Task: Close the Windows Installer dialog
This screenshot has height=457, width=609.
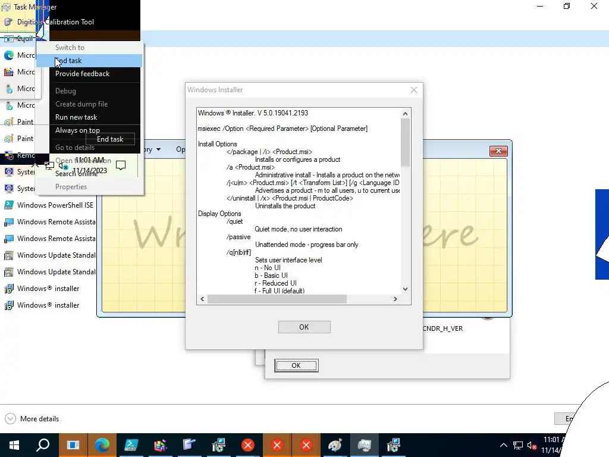Action: (x=414, y=90)
